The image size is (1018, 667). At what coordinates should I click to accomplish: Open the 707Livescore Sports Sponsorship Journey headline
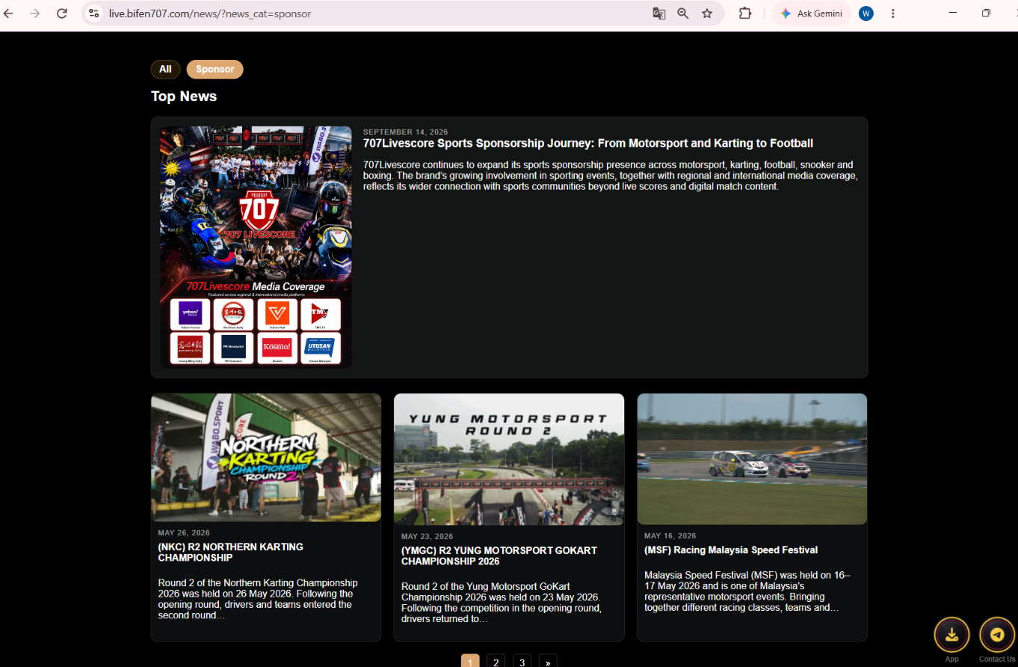[587, 144]
